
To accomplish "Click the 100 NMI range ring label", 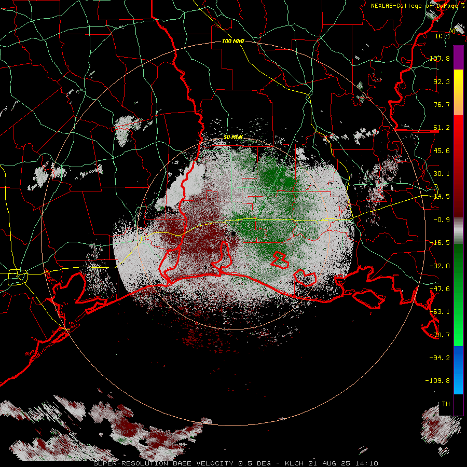I will point(233,41).
